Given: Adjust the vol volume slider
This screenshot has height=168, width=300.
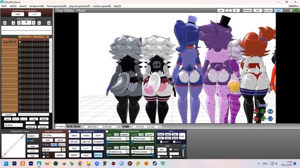Looking at the screenshot, I should coord(183,153).
